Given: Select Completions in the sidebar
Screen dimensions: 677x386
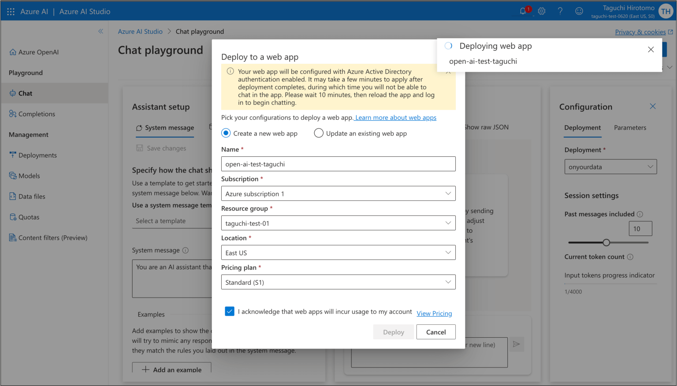Looking at the screenshot, I should (37, 114).
